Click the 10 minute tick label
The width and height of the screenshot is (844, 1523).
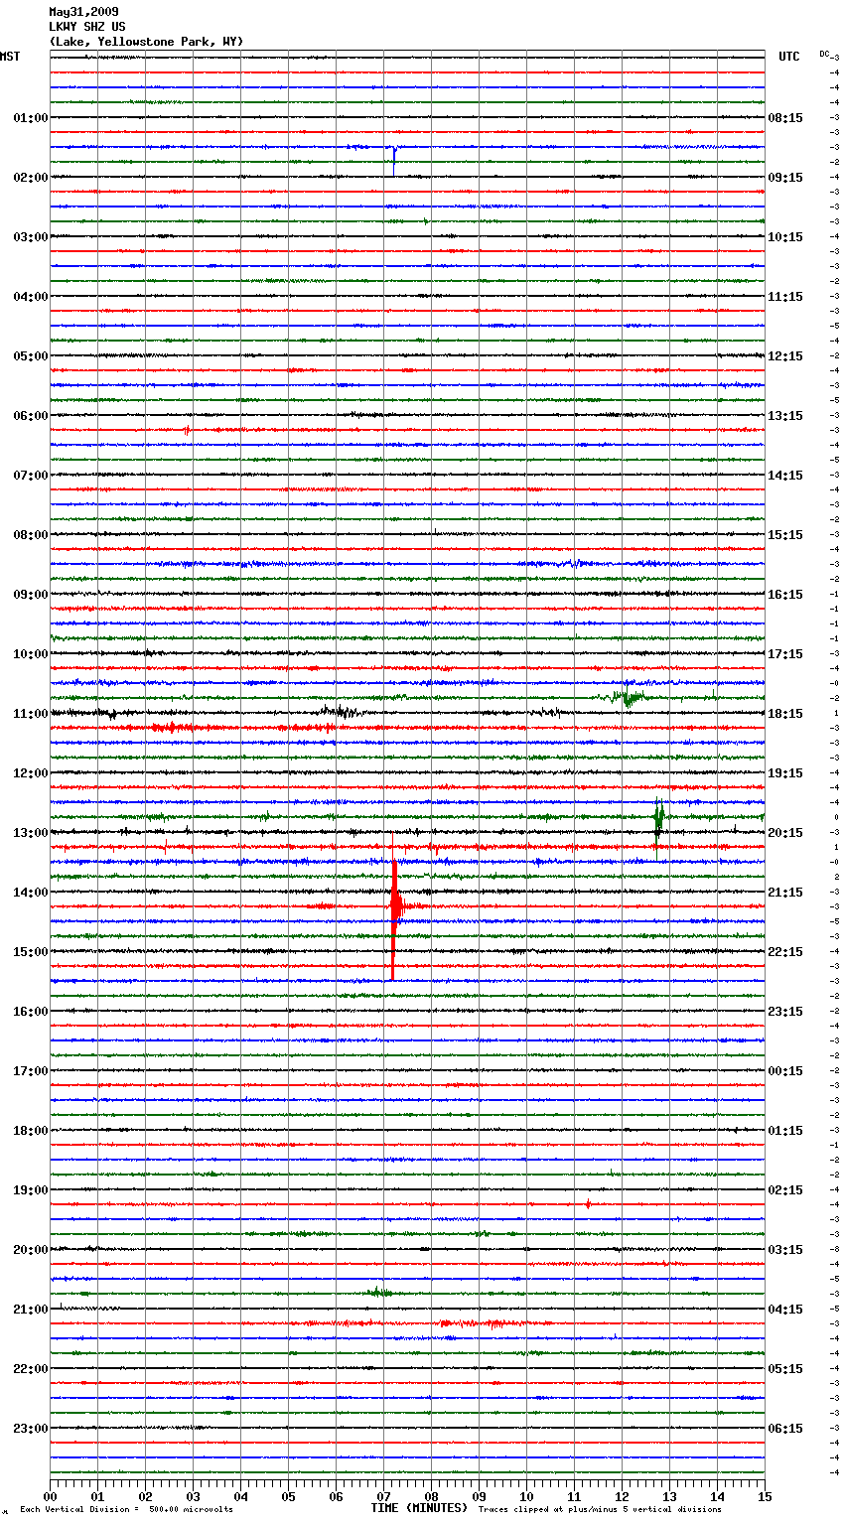point(526,1496)
